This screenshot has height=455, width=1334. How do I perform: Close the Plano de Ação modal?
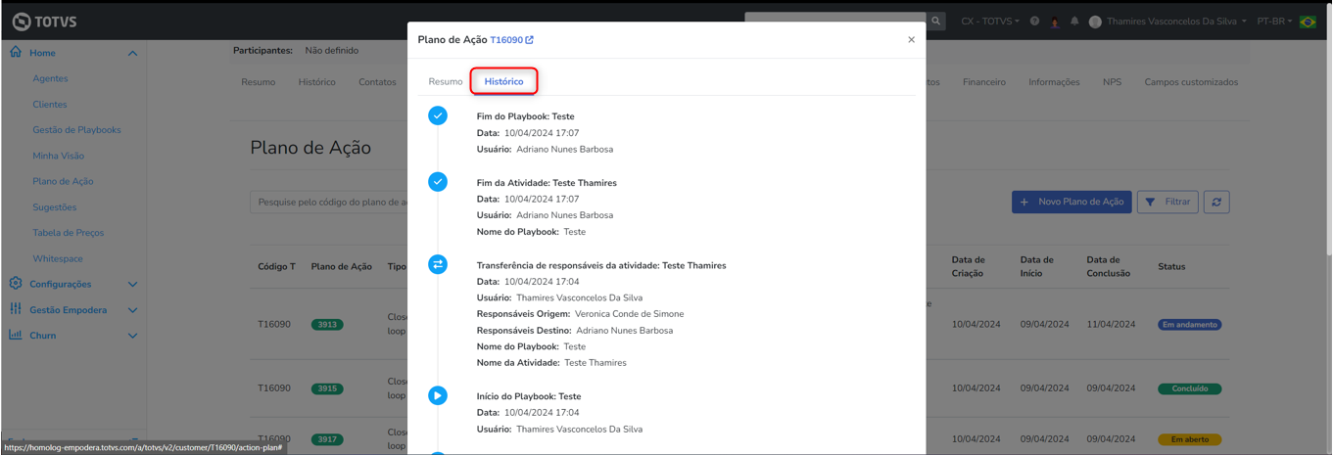coord(911,40)
